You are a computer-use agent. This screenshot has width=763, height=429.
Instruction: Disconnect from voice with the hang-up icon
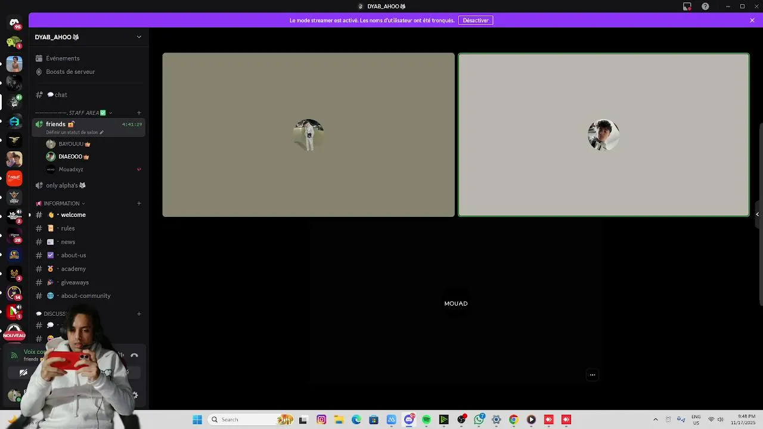tap(134, 356)
